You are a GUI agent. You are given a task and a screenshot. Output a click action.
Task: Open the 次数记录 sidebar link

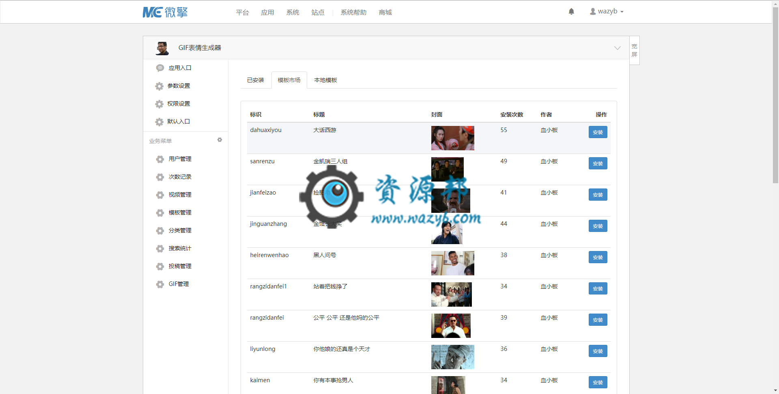pyautogui.click(x=180, y=177)
